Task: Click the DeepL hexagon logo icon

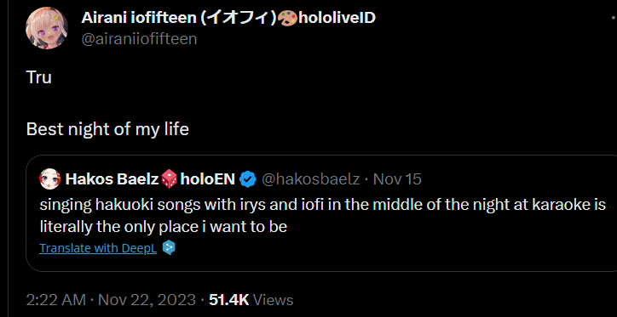Action: pyautogui.click(x=169, y=247)
